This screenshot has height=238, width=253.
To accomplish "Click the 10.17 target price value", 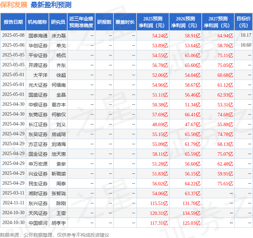I will click(x=246, y=35).
